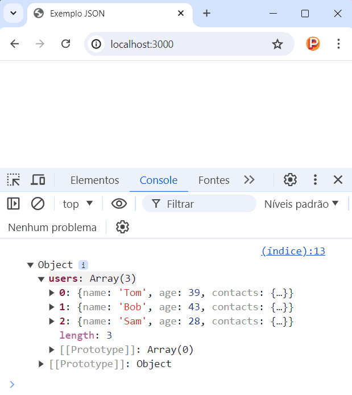Image resolution: width=352 pixels, height=395 pixels.
Task: Maximize the browser window
Action: (305, 13)
